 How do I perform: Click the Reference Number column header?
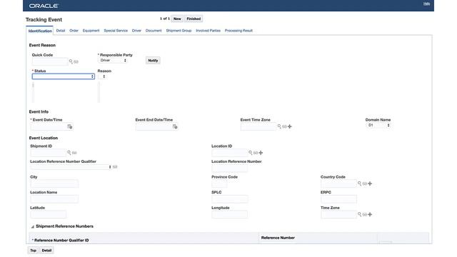point(278,238)
